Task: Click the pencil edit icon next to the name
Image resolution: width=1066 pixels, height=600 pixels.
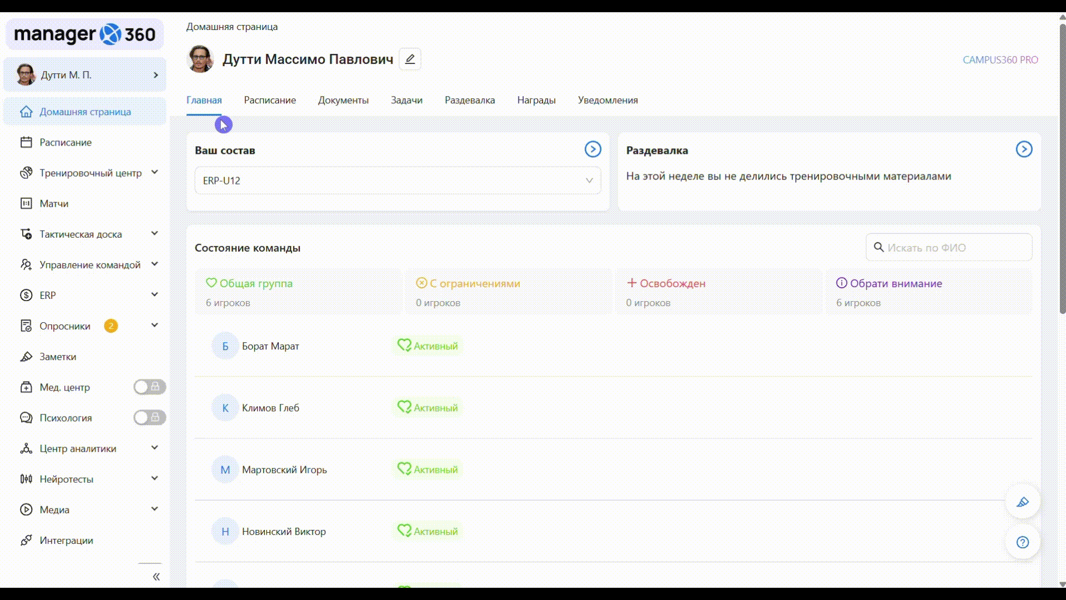Action: (410, 59)
